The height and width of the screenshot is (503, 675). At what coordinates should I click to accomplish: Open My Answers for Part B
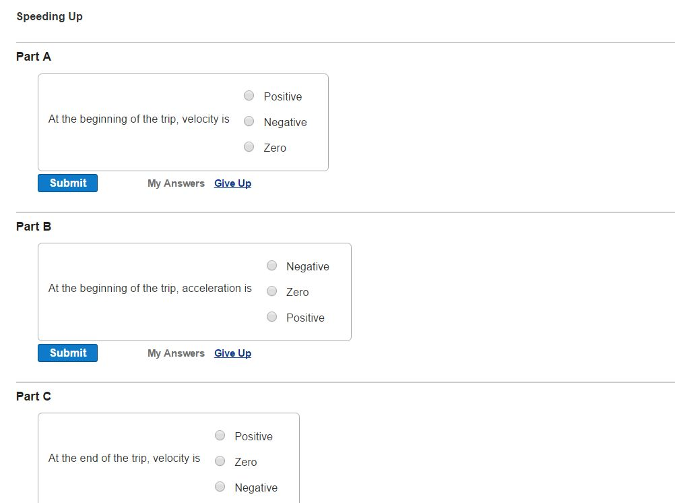click(x=176, y=353)
